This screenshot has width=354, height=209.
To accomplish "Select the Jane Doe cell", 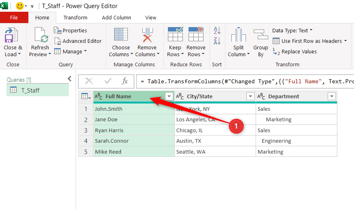I will click(x=134, y=119).
